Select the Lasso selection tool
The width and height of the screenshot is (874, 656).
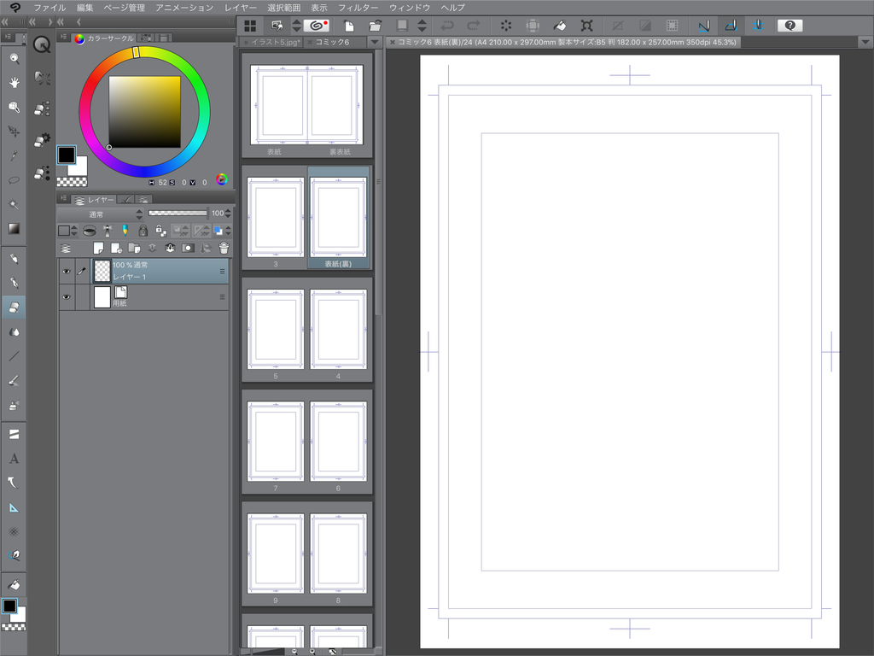tap(14, 180)
